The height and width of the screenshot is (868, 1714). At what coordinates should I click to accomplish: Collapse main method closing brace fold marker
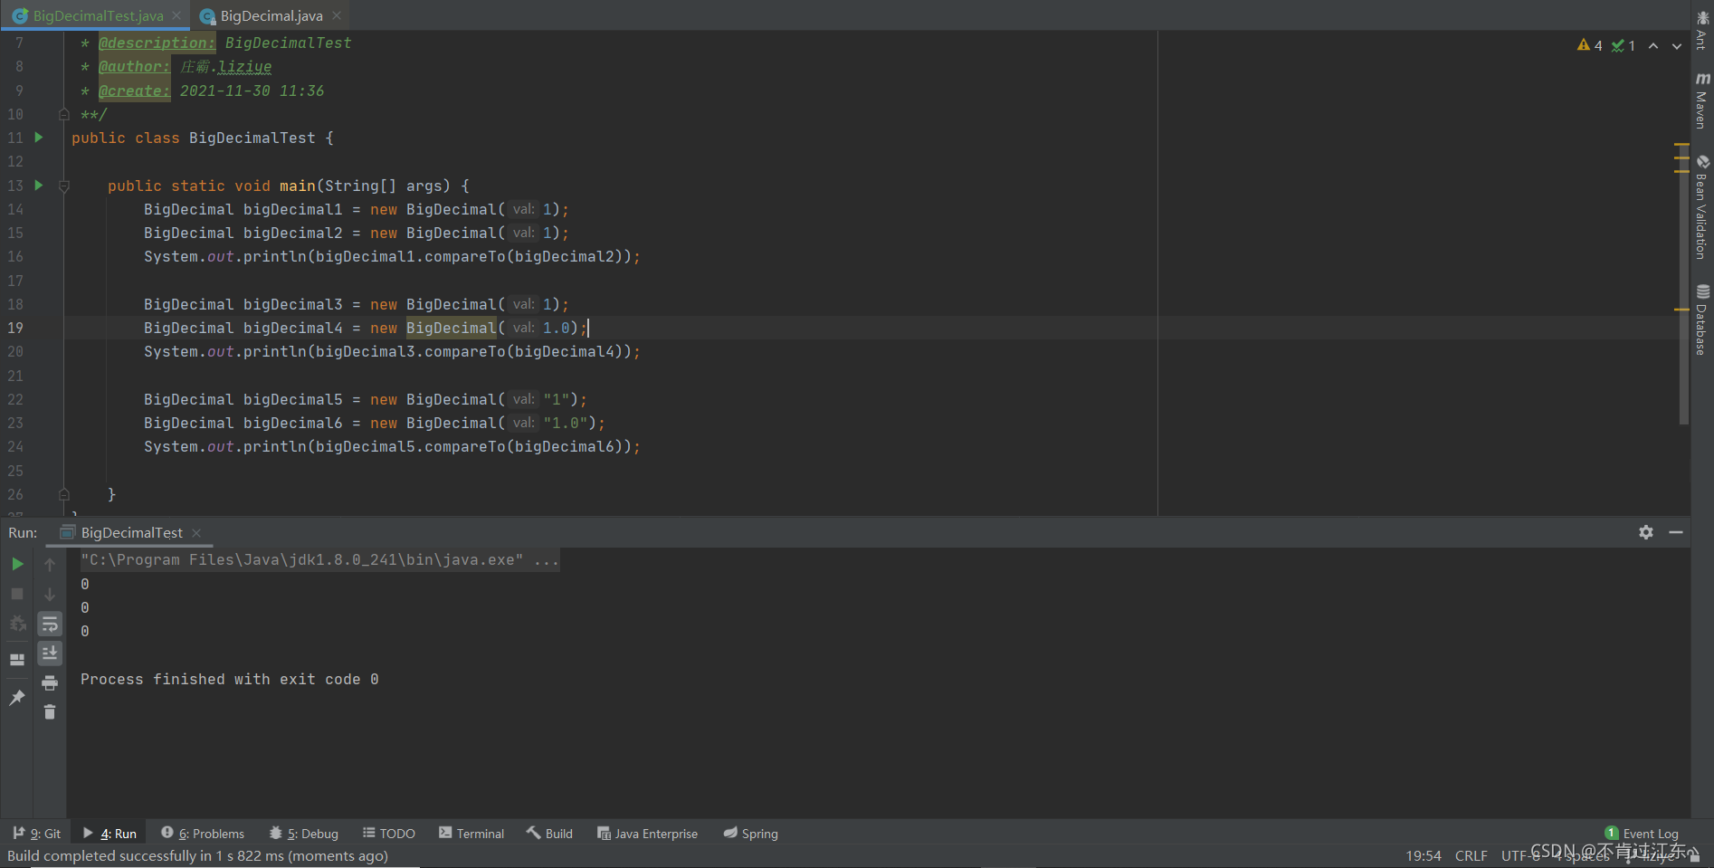(64, 494)
